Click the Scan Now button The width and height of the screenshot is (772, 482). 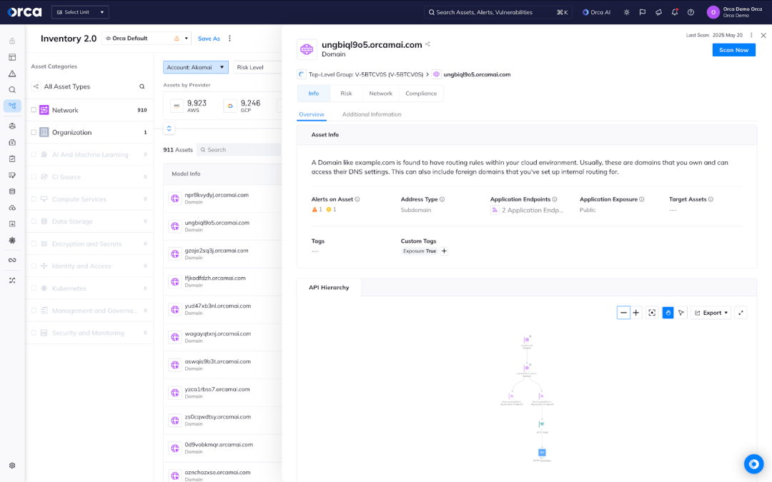tap(733, 49)
